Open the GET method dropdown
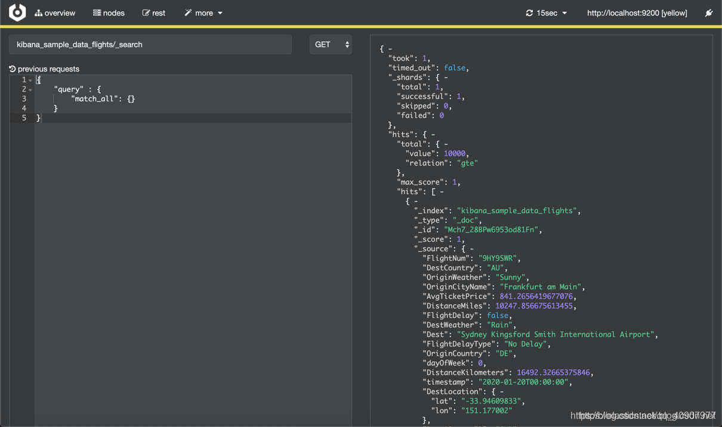The image size is (722, 427). [x=331, y=45]
